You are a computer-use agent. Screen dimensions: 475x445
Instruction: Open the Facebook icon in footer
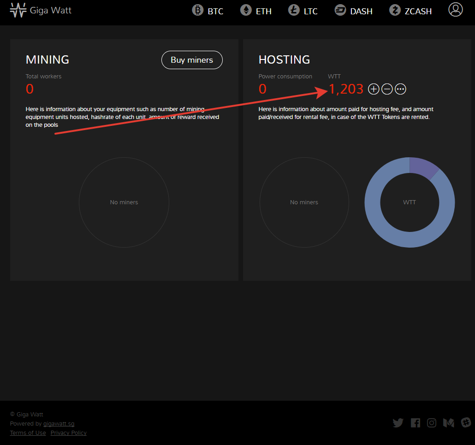pos(416,422)
